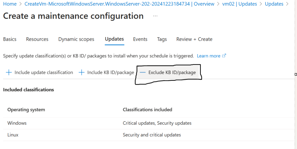297x149 pixels.
Task: Select the Updates tab
Action: click(x=114, y=39)
